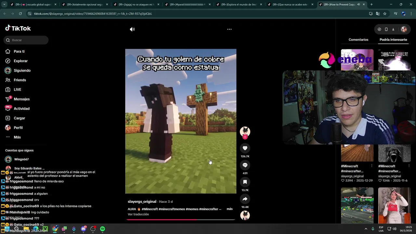Viewport: 416px width, 234px height.
Task: Click the download desktop app icon
Action: coord(393,29)
